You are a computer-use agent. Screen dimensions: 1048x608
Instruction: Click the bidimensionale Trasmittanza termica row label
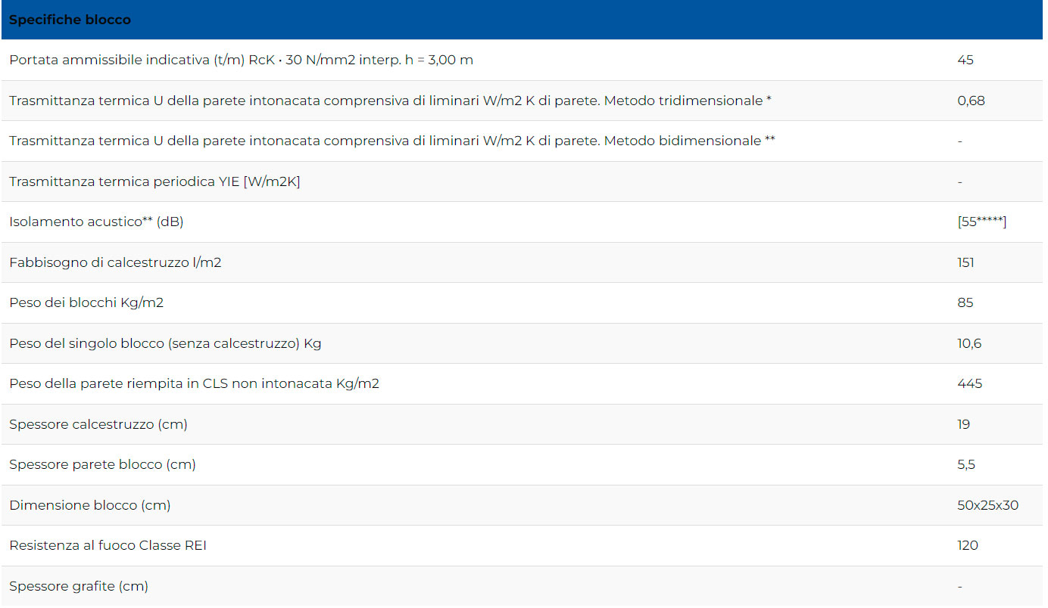(391, 141)
